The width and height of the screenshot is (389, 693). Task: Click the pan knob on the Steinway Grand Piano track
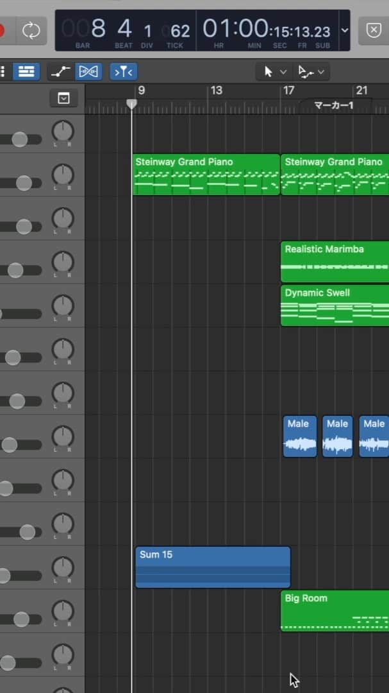[63, 175]
